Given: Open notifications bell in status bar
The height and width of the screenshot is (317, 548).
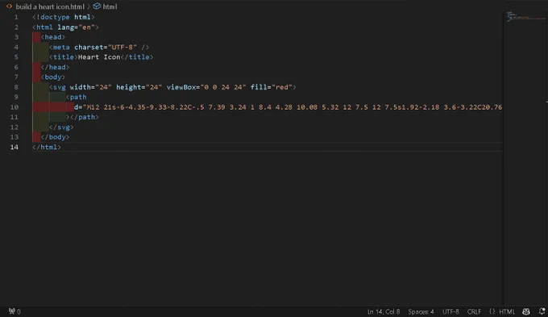Looking at the screenshot, I should tap(542, 311).
